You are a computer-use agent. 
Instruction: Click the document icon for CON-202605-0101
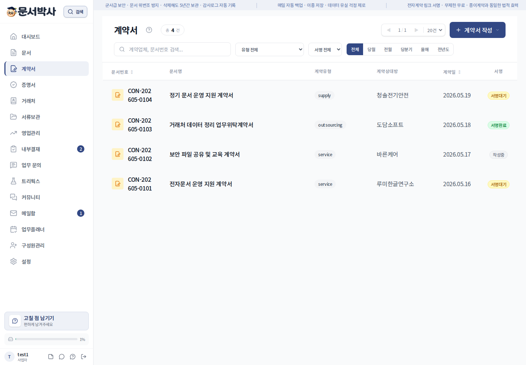118,184
